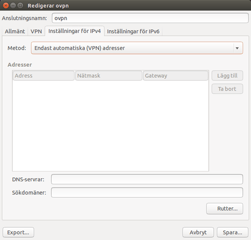Switch to the Allmänt tab
This screenshot has height=240, width=251.
15,31
